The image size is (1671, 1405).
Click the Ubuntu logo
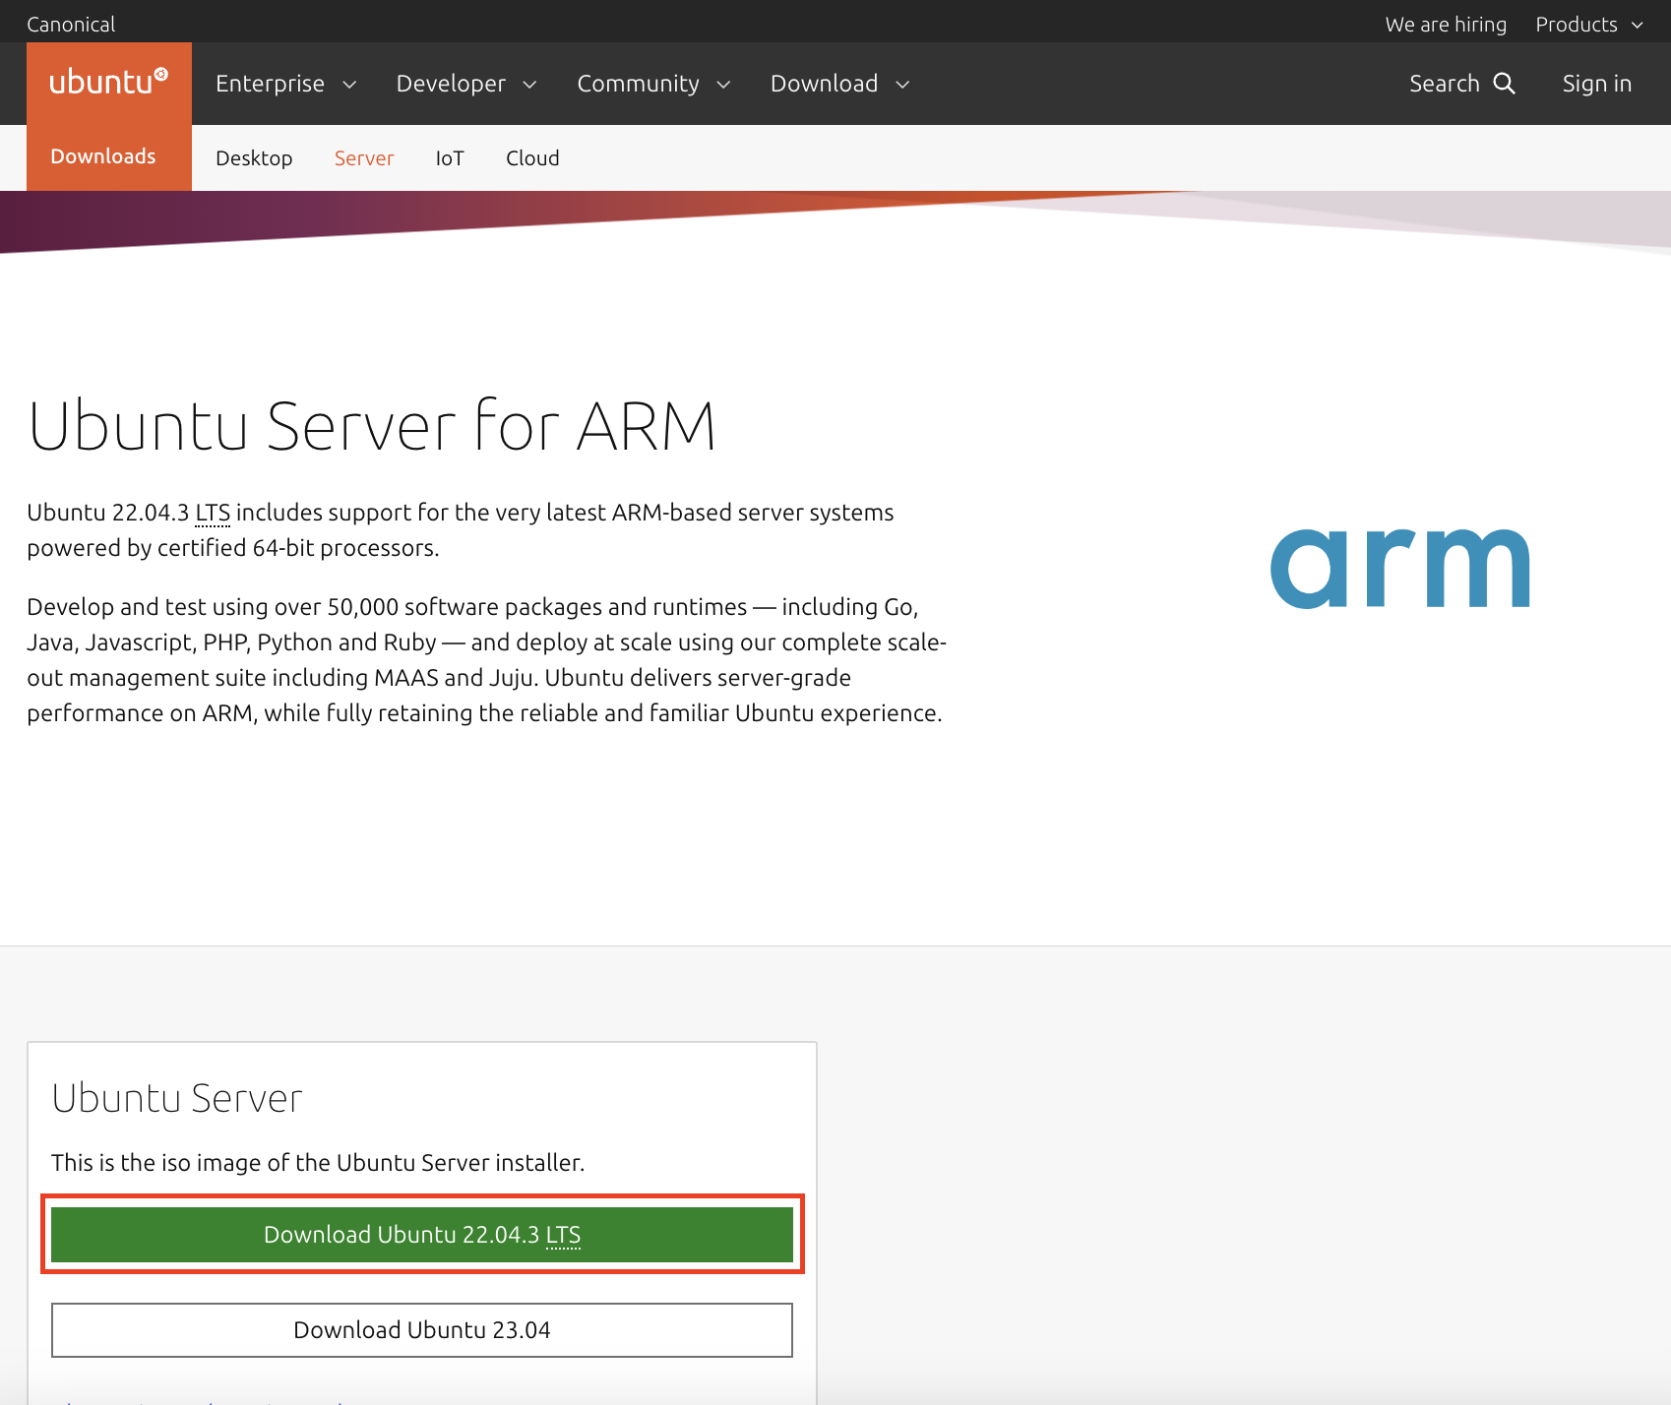click(108, 82)
